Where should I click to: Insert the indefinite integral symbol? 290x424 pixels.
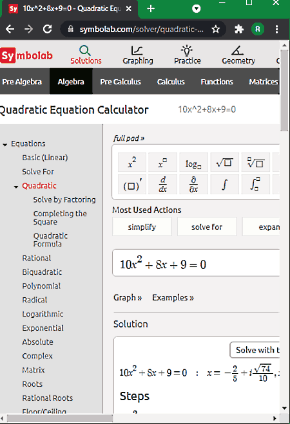point(224,185)
